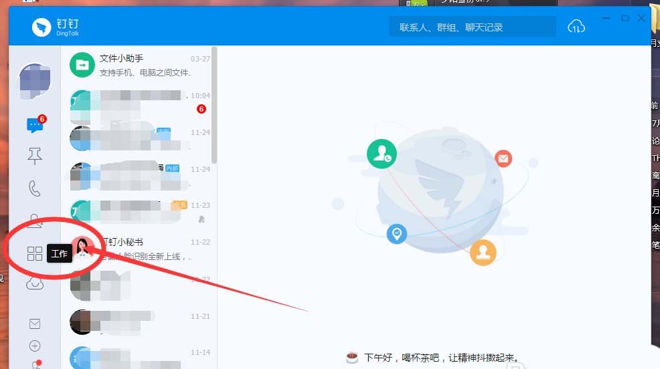
Task: Open the 钉钉小秘书 conversation
Action: point(139,249)
